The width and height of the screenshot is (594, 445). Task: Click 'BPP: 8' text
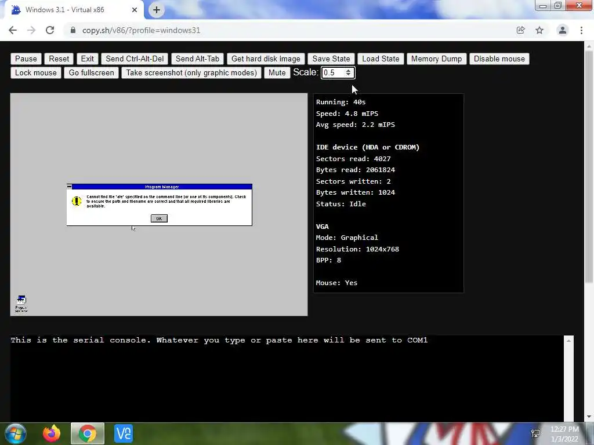click(x=328, y=260)
